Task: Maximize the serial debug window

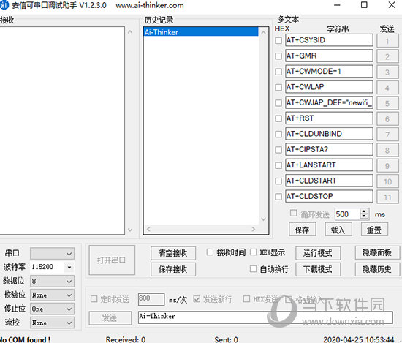Action: [x=364, y=5]
